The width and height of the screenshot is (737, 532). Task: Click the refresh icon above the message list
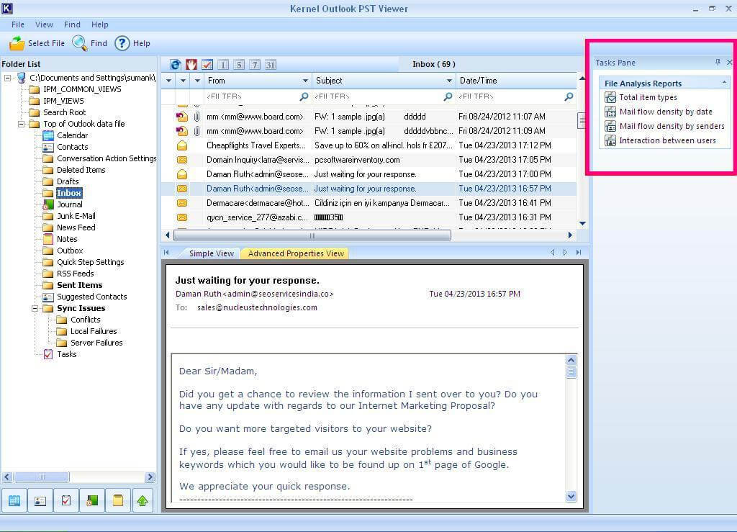coord(176,64)
